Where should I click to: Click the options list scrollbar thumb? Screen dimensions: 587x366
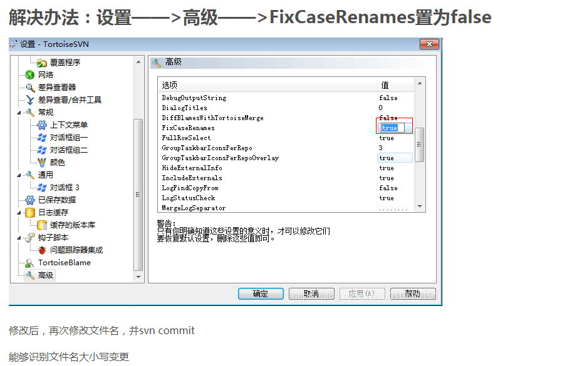coord(420,145)
